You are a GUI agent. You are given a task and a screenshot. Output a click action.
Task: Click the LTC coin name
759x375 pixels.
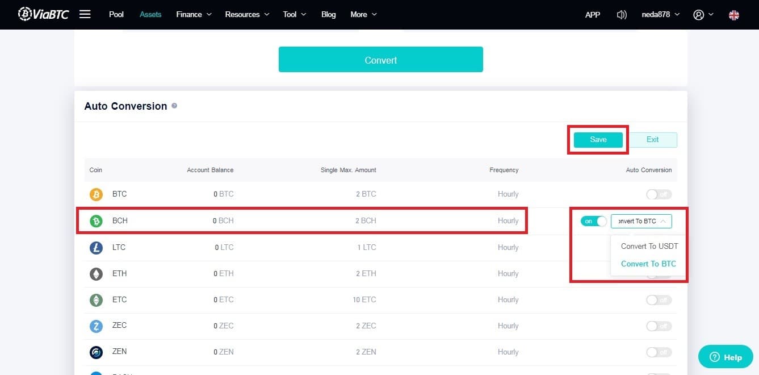pos(119,247)
